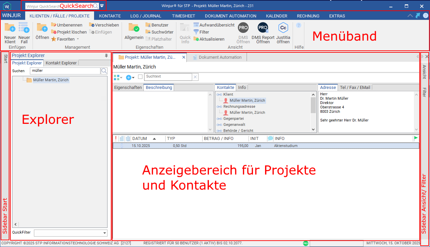430x247 pixels.
Task: Open the Info tab beside Kontakte
Action: pos(242,87)
